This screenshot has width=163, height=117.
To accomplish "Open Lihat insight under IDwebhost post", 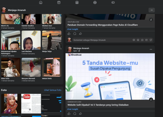I will point(72,109).
